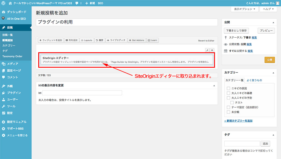Open サポートBBS gear icon
The width and height of the screenshot is (281, 159).
point(3,129)
